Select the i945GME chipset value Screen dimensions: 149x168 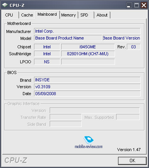(88, 47)
